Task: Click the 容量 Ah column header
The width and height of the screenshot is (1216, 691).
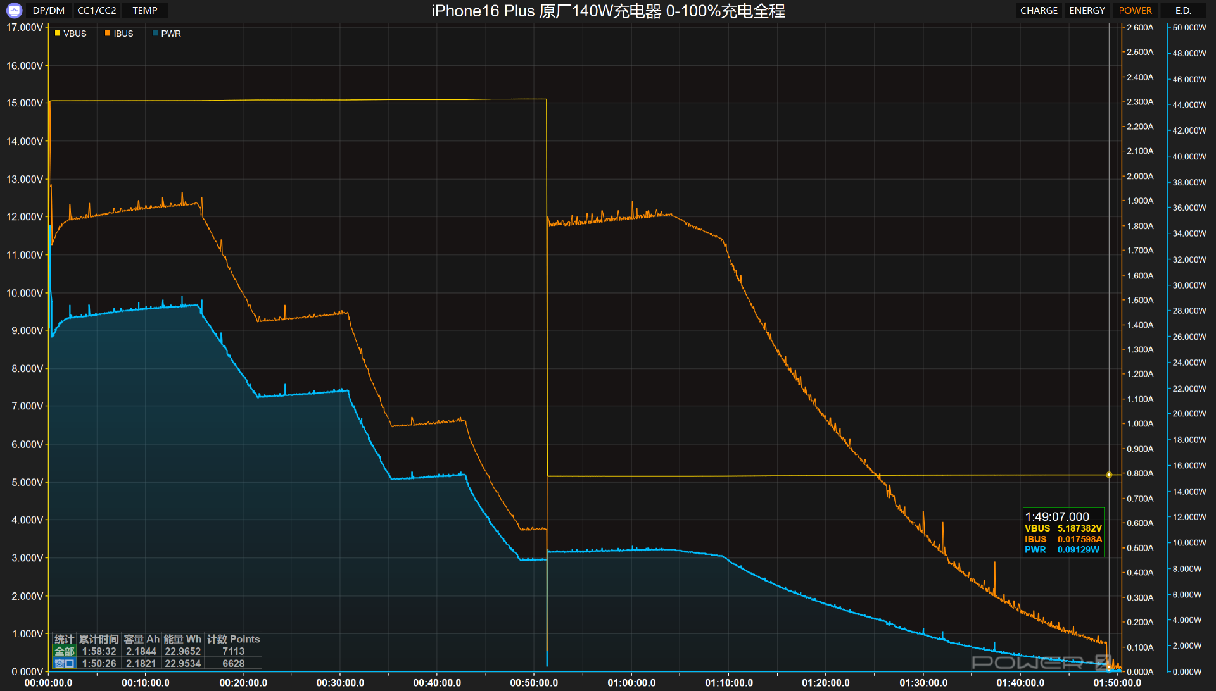Action: point(141,639)
